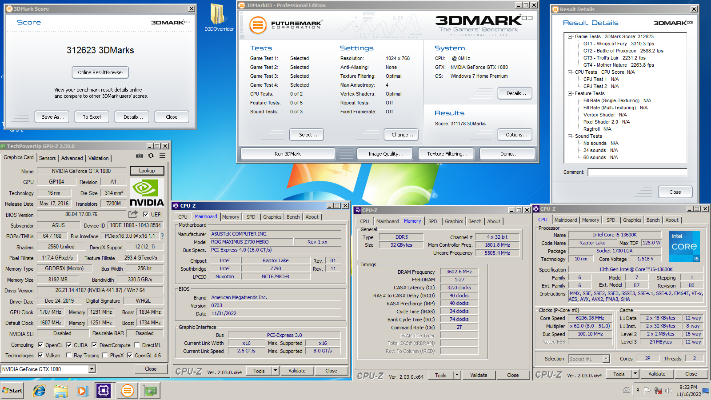Image resolution: width=711 pixels, height=400 pixels.
Task: Click the Lookup button in GPU-Z
Action: coord(147,171)
